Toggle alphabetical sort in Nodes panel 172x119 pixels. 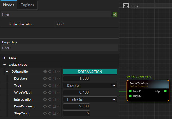(115, 14)
